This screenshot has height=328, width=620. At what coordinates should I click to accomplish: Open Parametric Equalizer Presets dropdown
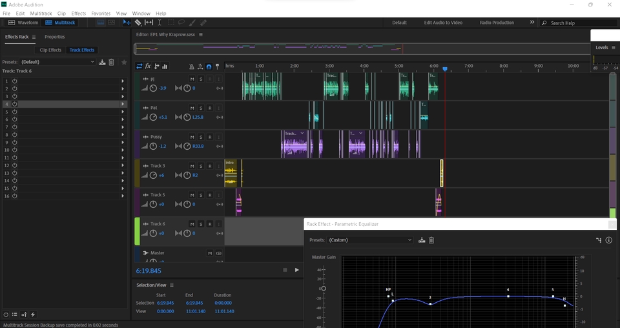click(370, 240)
